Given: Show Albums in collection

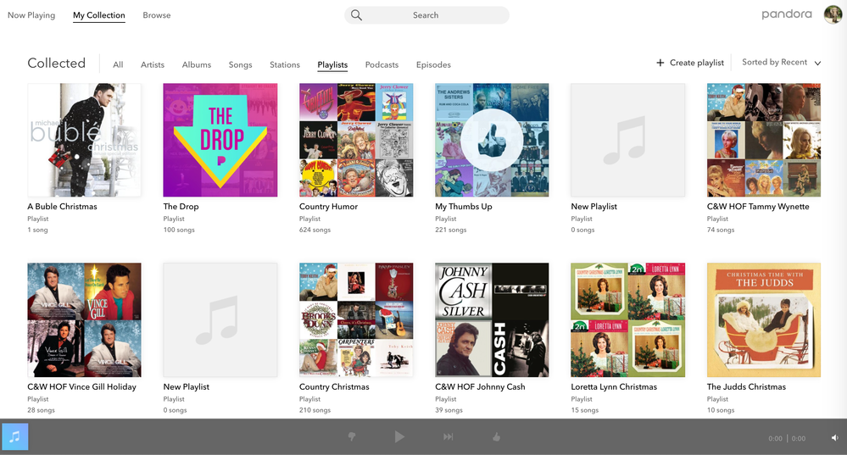Looking at the screenshot, I should point(197,64).
